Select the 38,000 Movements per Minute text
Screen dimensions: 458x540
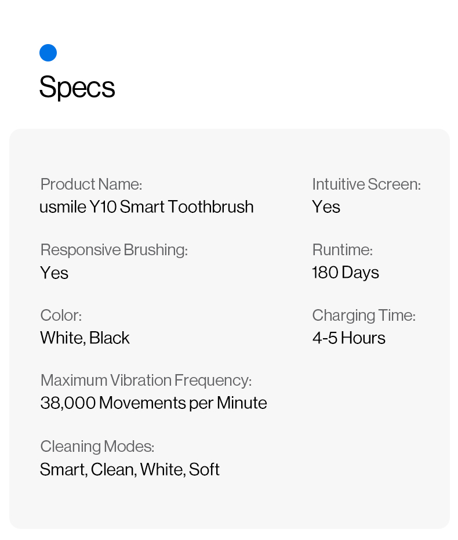tap(154, 403)
